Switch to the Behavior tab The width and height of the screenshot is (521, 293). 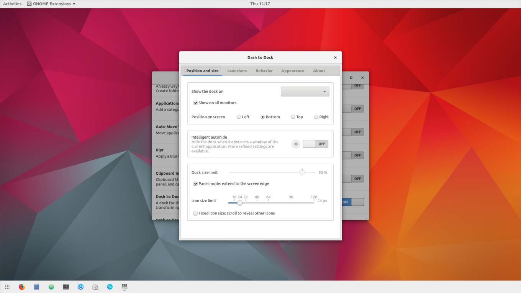click(264, 71)
